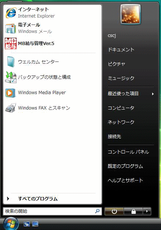Open コントロール パネル

[x=128, y=152]
